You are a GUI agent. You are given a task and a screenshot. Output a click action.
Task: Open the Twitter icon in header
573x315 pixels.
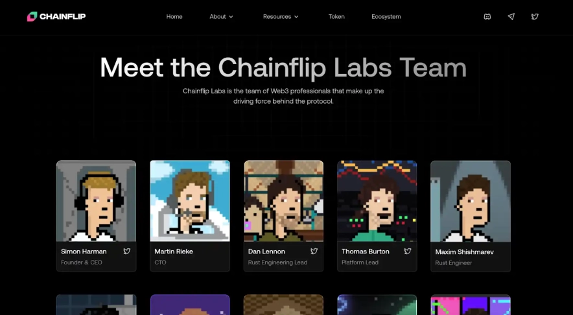535,16
